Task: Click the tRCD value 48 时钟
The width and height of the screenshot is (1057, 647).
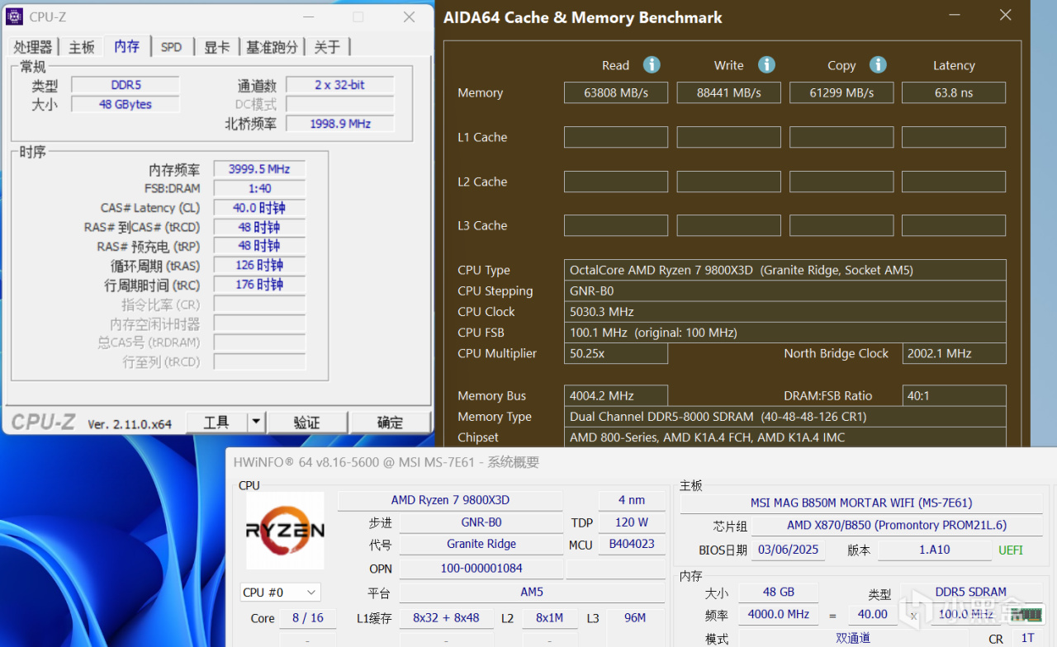Action: [x=259, y=227]
